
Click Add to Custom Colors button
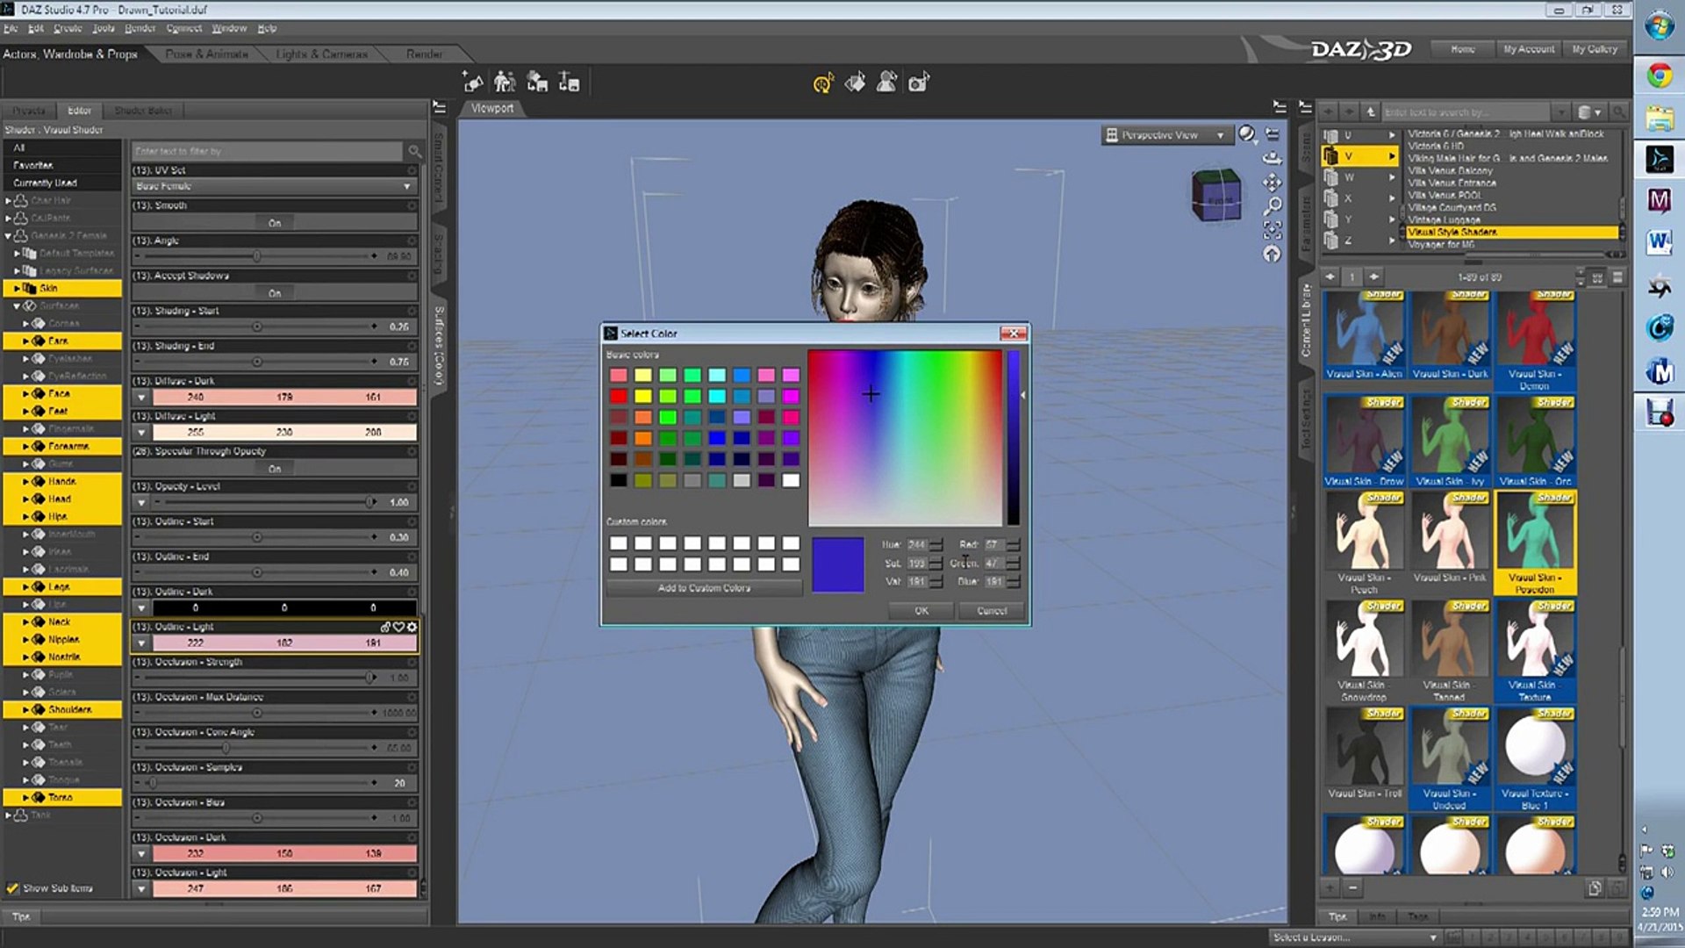pyautogui.click(x=704, y=588)
